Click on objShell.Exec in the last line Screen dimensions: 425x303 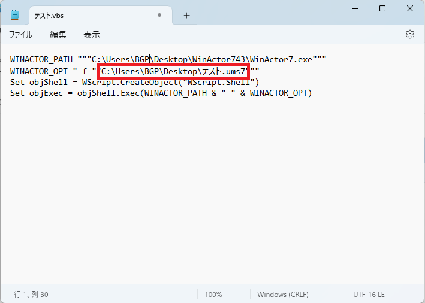click(x=106, y=93)
